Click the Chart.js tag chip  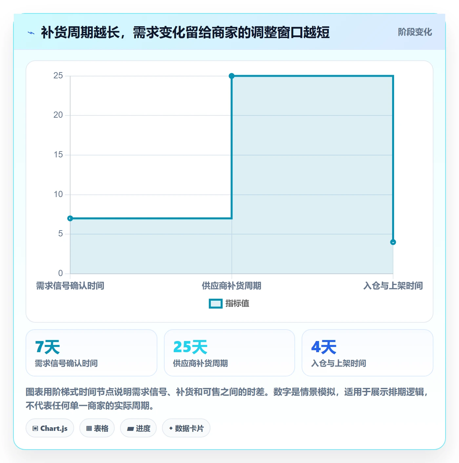50,428
